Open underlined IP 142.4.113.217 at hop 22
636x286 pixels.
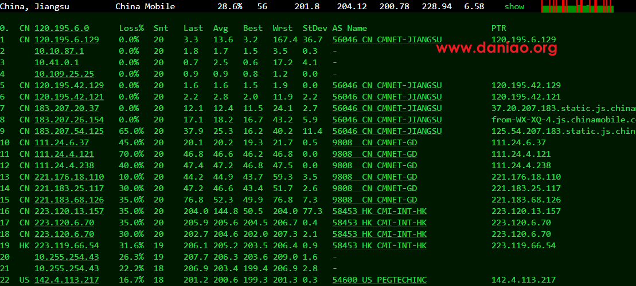click(x=67, y=280)
